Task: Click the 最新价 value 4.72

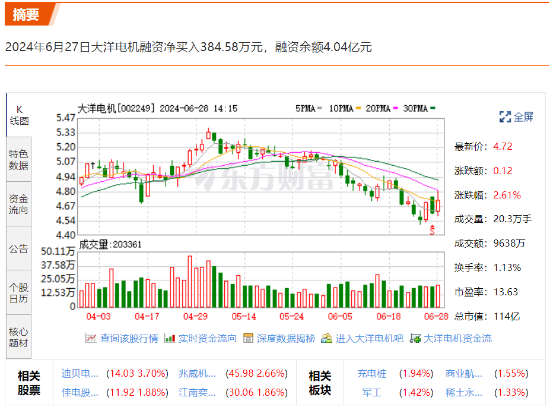Action: point(503,146)
